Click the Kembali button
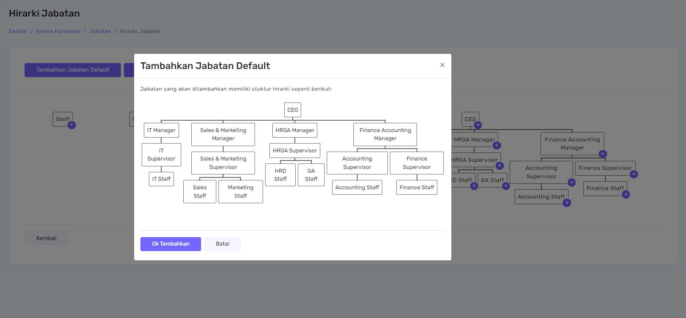This screenshot has width=686, height=318. pyautogui.click(x=46, y=238)
